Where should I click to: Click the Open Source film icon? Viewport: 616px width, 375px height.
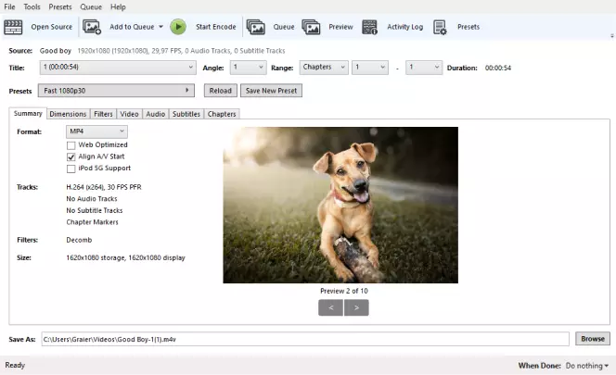click(13, 27)
